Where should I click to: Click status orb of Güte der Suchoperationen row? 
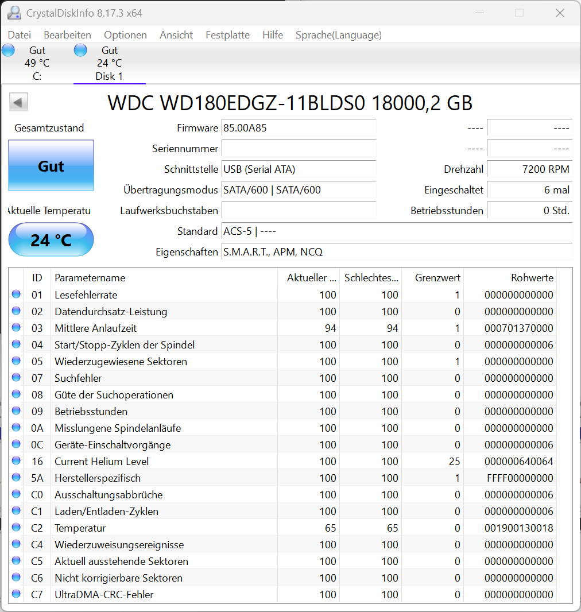click(x=16, y=394)
